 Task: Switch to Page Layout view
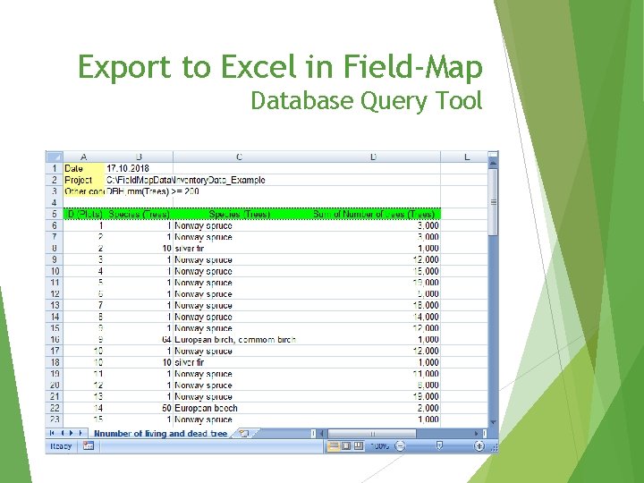pyautogui.click(x=346, y=446)
